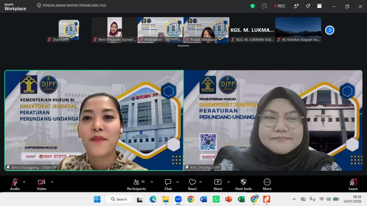
Task: Open WhatsApp from the taskbar
Action: [x=216, y=199]
